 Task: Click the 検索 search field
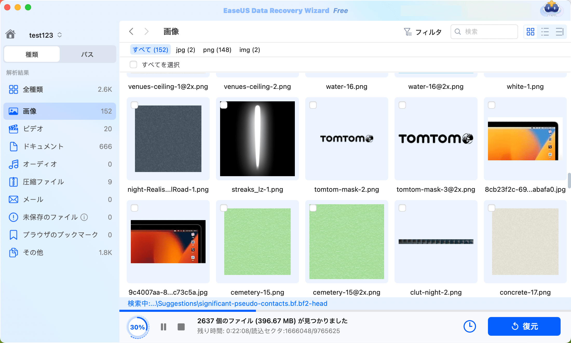484,32
